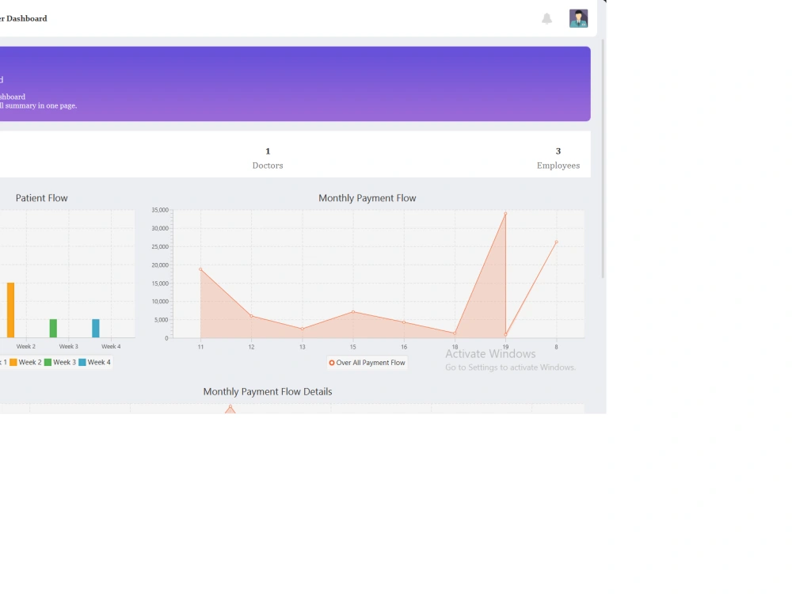Click the orange Week 2 bar in Patient Flow
Image resolution: width=792 pixels, height=594 pixels.
(10, 309)
